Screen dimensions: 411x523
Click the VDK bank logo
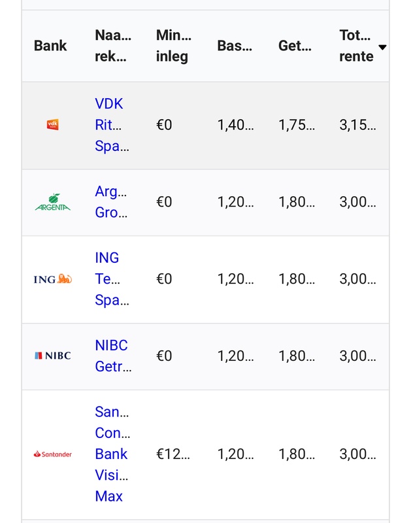[53, 124]
